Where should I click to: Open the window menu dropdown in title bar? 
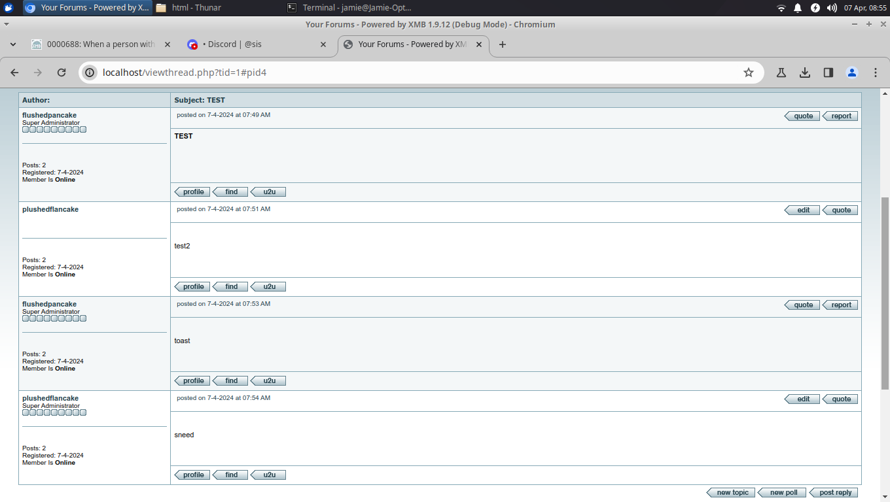tap(6, 24)
